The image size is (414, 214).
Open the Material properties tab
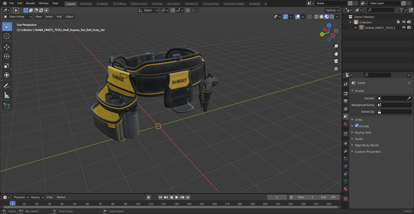click(346, 189)
